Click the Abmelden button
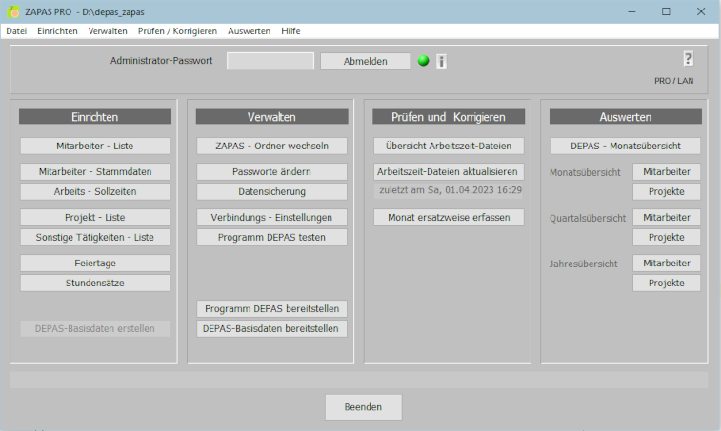This screenshot has height=431, width=721. 365,61
